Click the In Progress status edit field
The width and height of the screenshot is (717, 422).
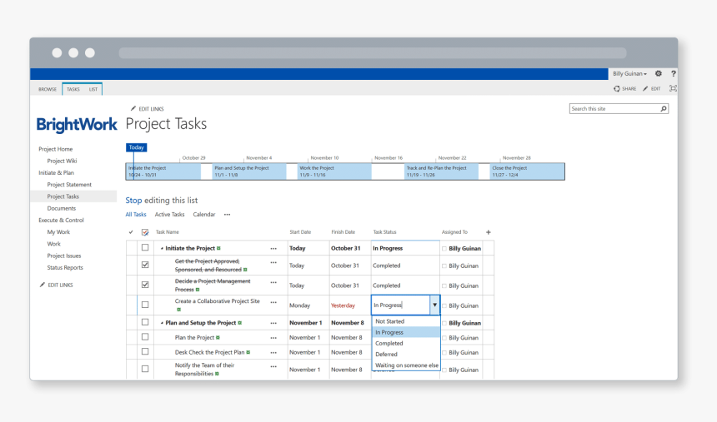click(x=400, y=305)
